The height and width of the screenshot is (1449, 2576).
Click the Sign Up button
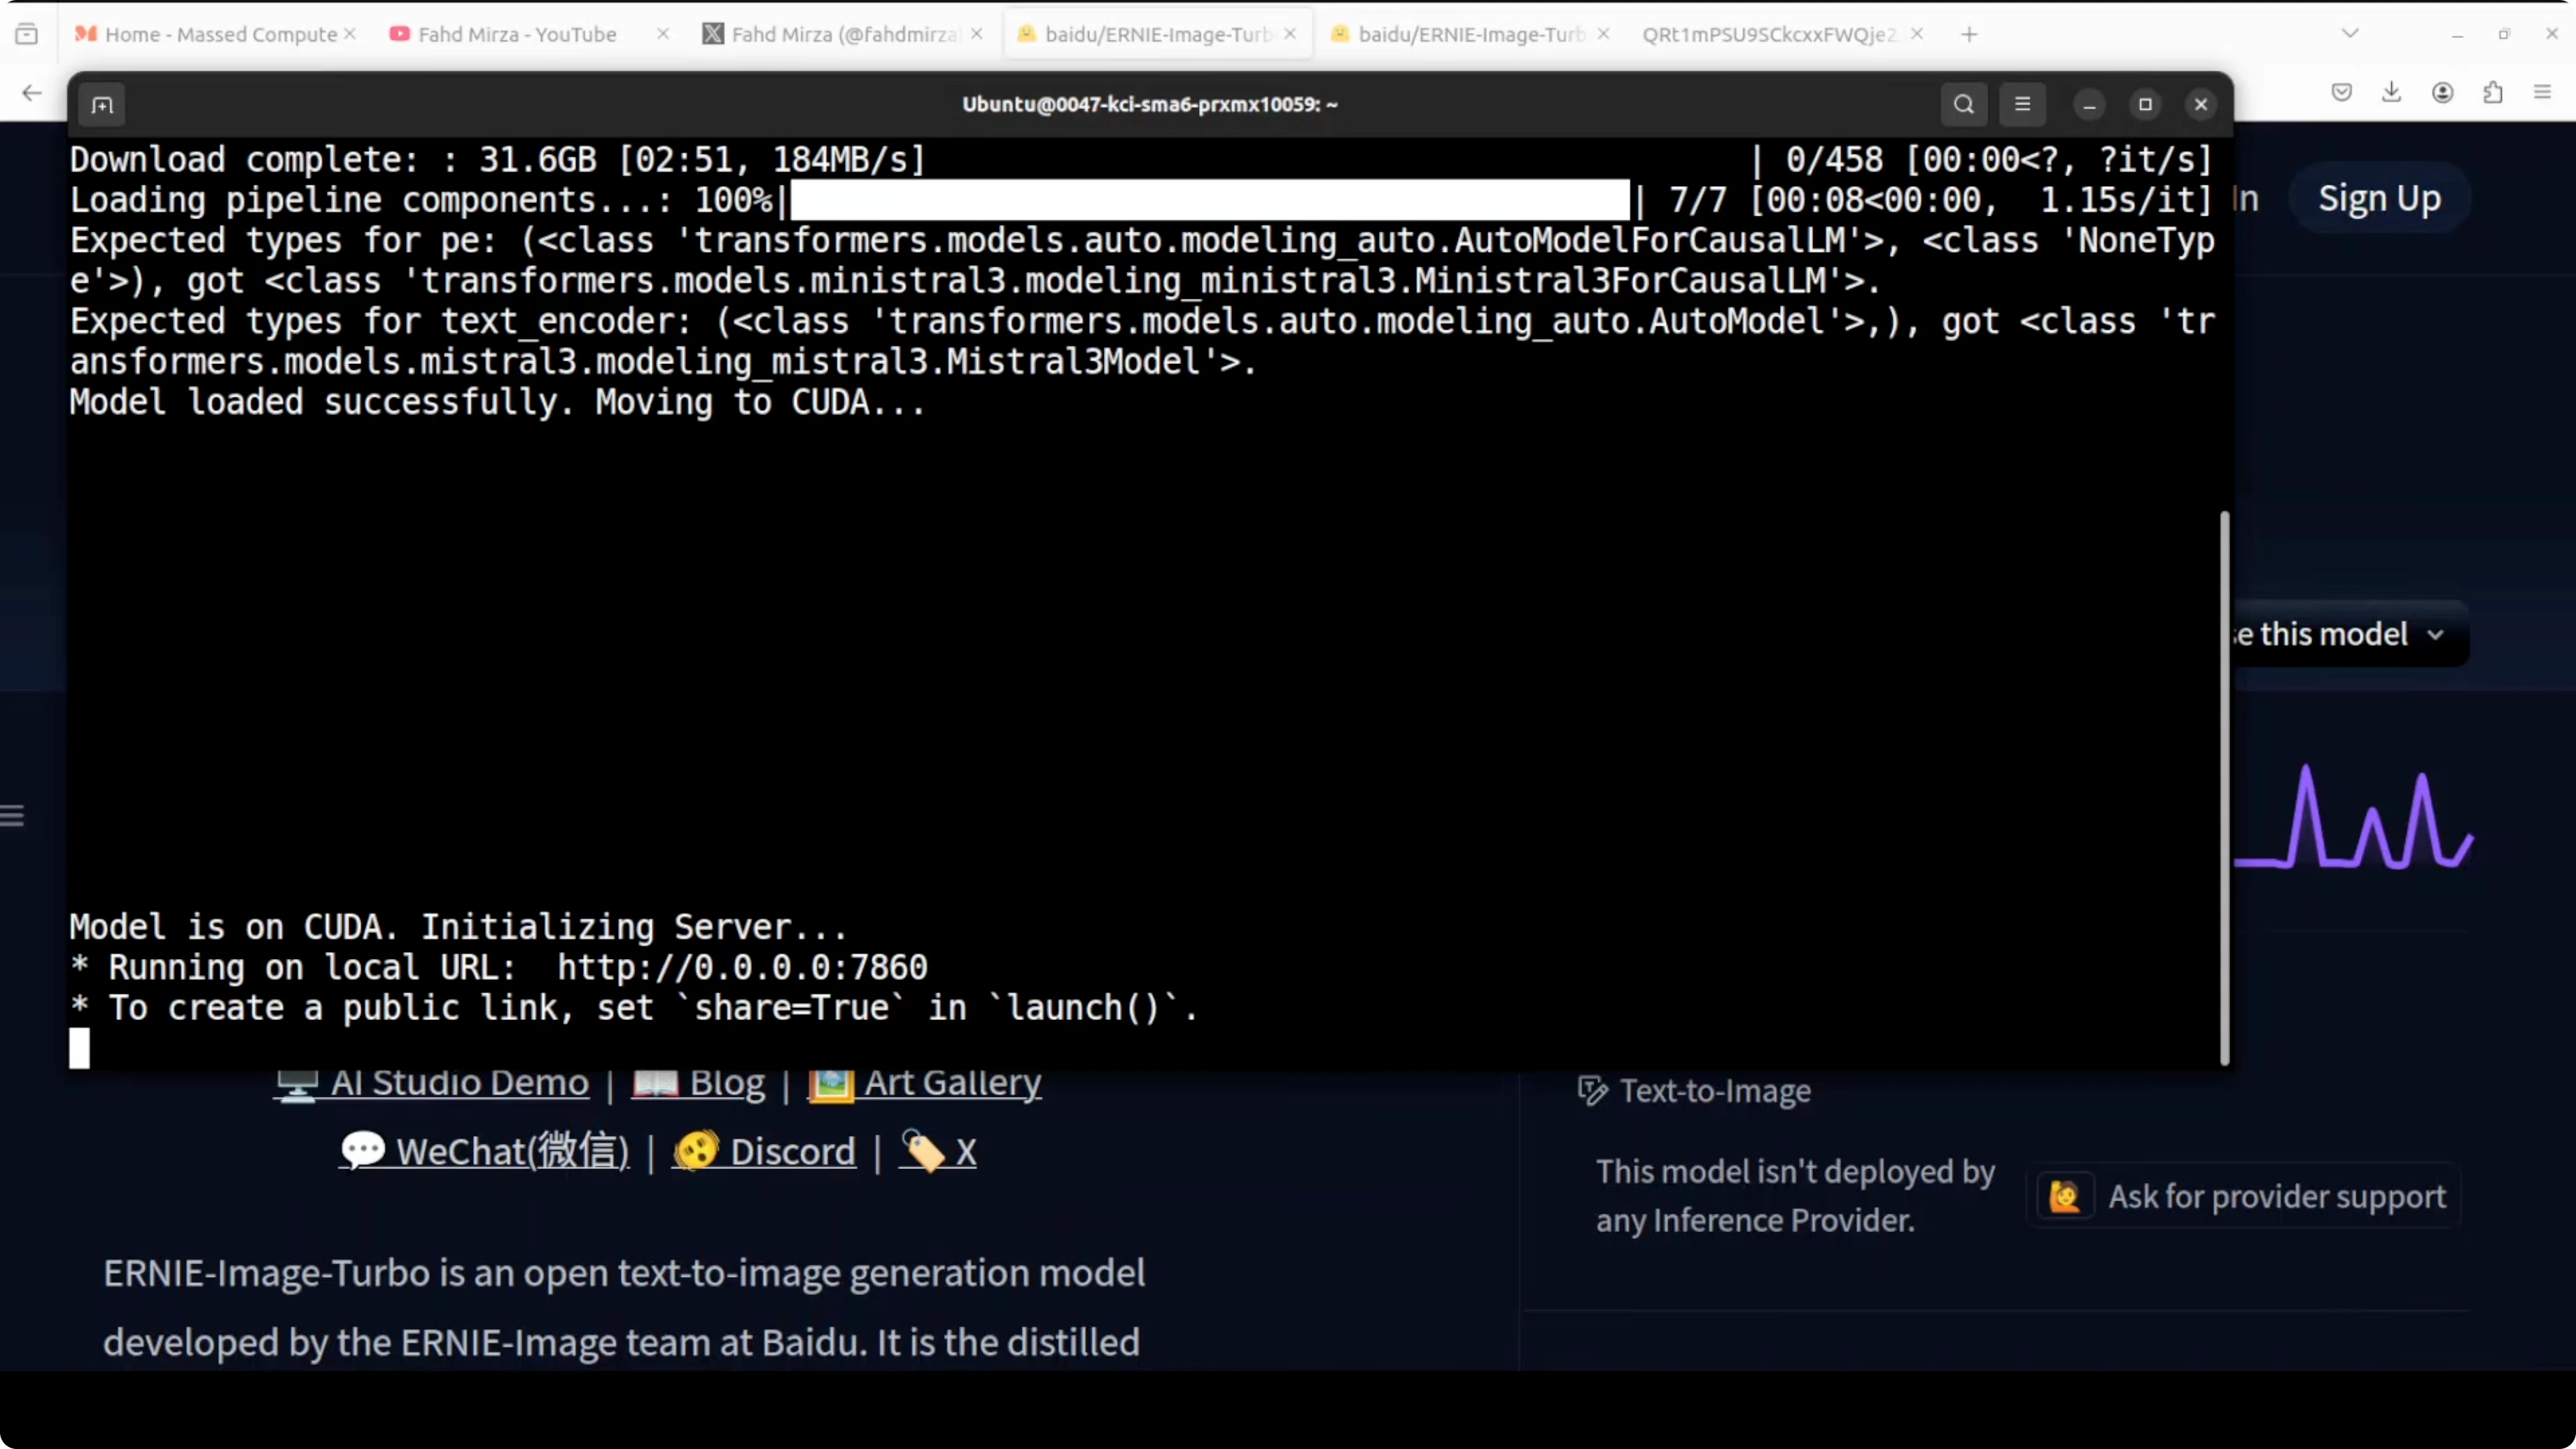point(2379,198)
